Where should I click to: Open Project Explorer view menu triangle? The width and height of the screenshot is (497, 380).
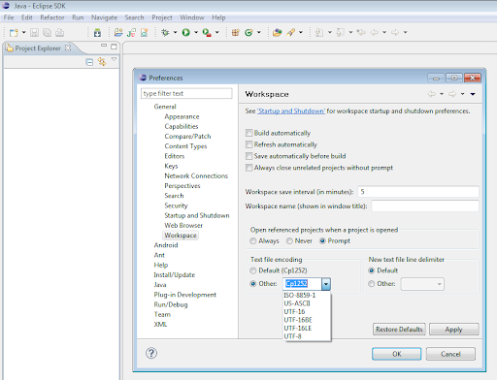[x=114, y=59]
